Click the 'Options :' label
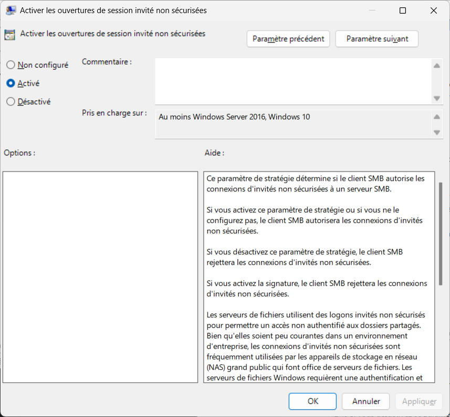 click(19, 153)
